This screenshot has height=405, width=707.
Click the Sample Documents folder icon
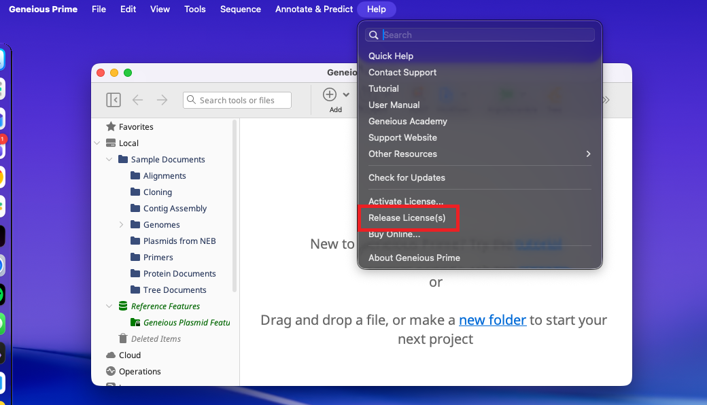123,159
